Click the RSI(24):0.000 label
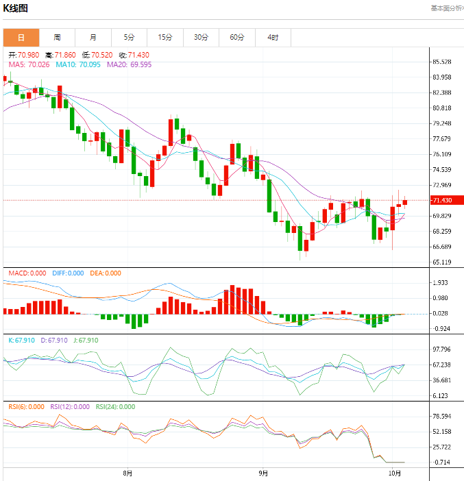464x481 pixels. (115, 407)
